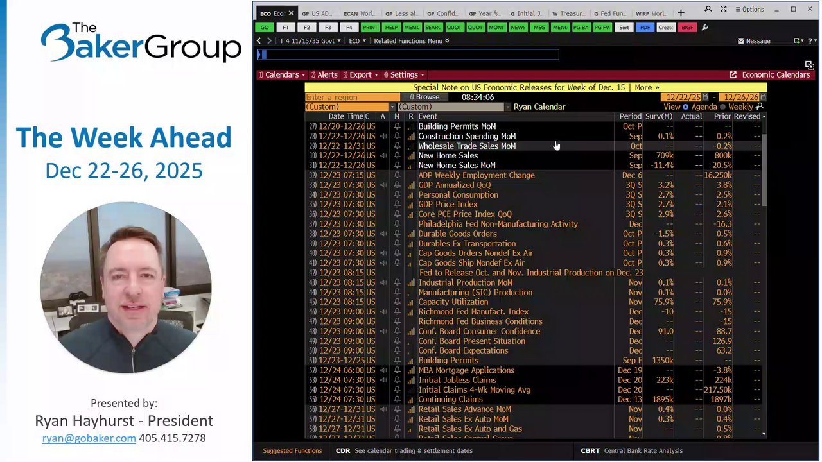Open the end date 12/26/26 calendar picker
This screenshot has width=822, height=462.
coord(763,98)
